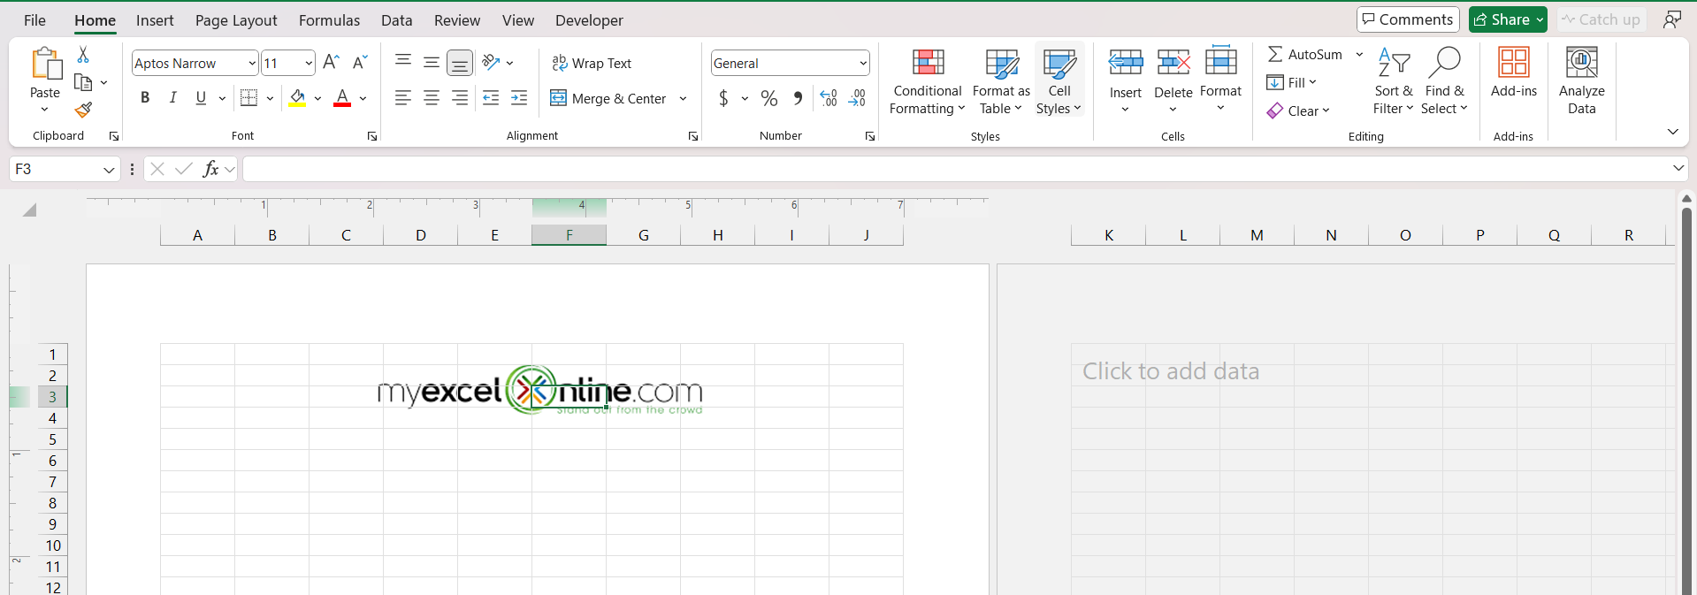Toggle Bold formatting
This screenshot has width=1697, height=595.
pyautogui.click(x=145, y=98)
